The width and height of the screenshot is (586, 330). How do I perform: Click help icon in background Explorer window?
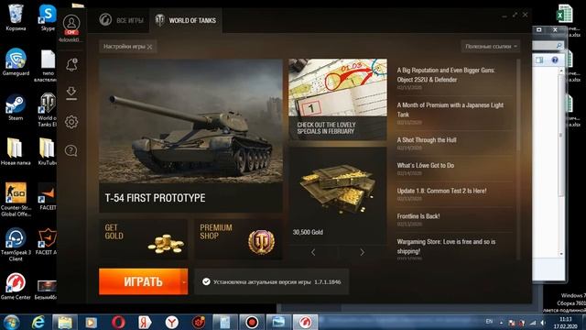coord(555,60)
